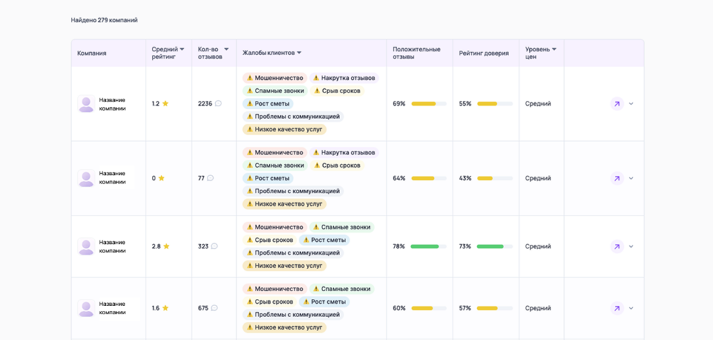
Task: Expand the second company row chevron
Action: [632, 178]
